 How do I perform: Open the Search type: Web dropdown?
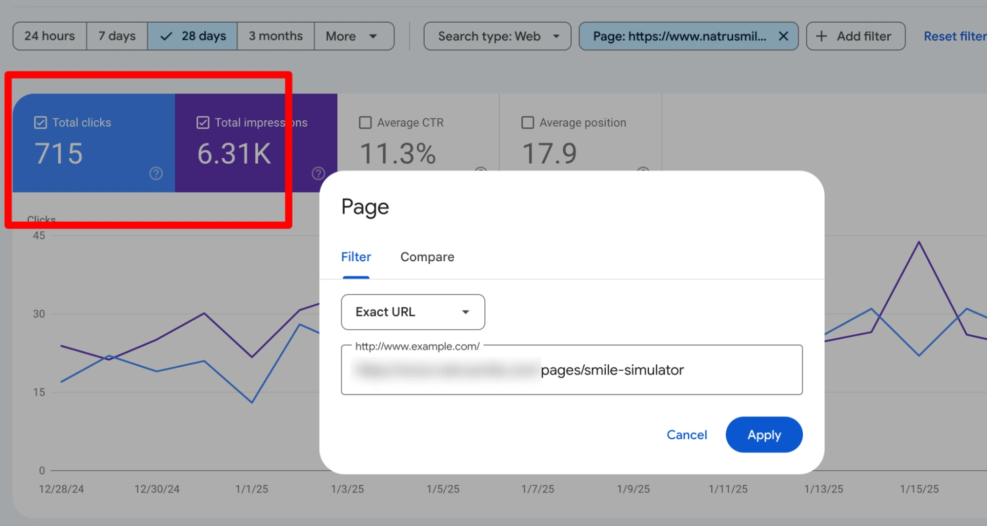click(x=497, y=36)
